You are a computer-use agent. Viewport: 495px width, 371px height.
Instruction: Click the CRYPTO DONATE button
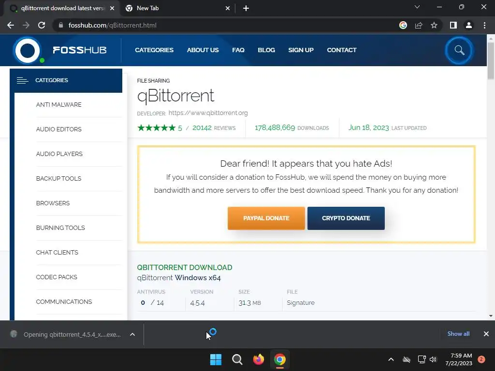coord(346,218)
